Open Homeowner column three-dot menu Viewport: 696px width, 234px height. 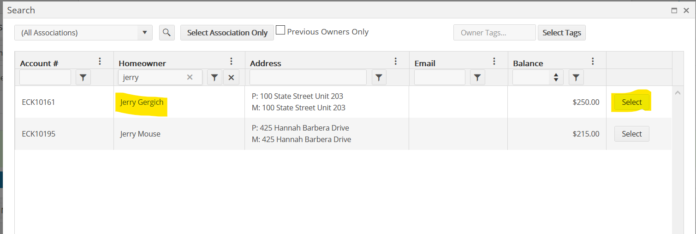click(231, 62)
